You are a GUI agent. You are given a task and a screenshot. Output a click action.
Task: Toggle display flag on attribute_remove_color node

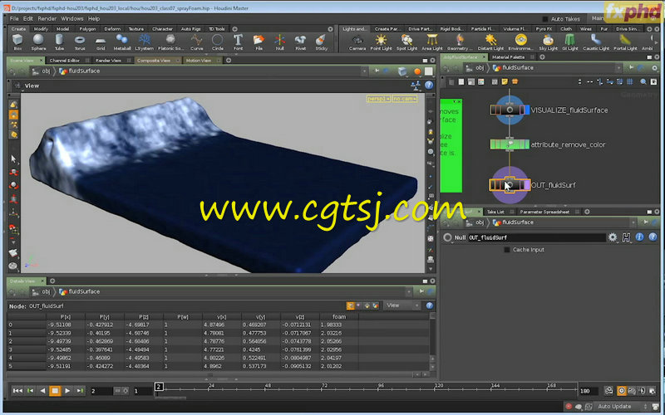[x=527, y=144]
